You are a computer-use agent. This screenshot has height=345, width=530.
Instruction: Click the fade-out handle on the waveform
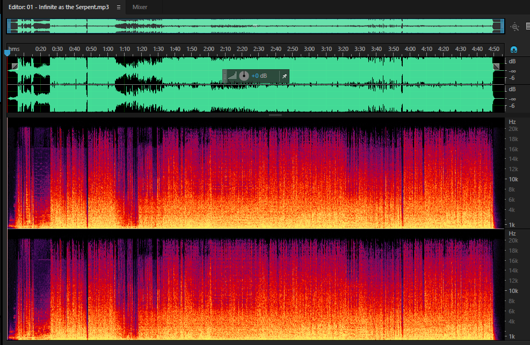pyautogui.click(x=496, y=67)
